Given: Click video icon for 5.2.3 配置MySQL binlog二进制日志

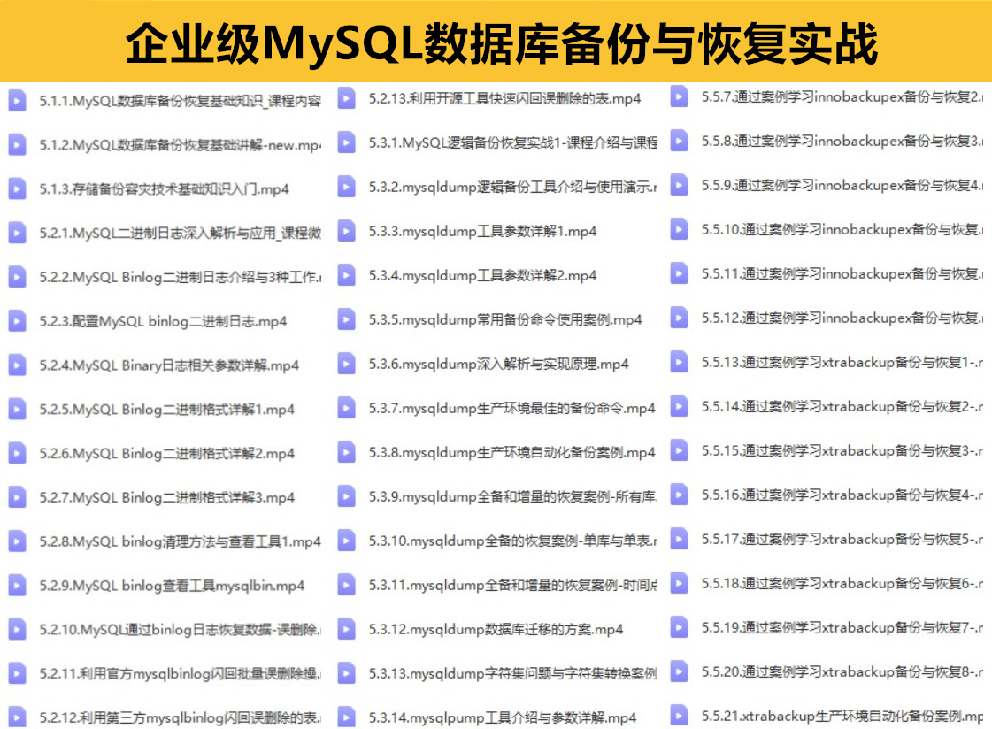Looking at the screenshot, I should click(x=17, y=320).
